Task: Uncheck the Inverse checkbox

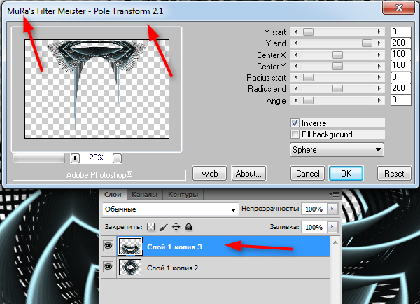Action: pyautogui.click(x=295, y=123)
